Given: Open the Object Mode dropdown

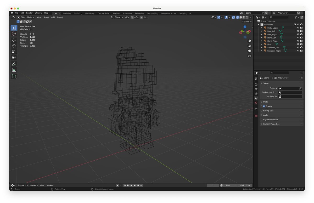Looking at the screenshot, I should (26, 17).
